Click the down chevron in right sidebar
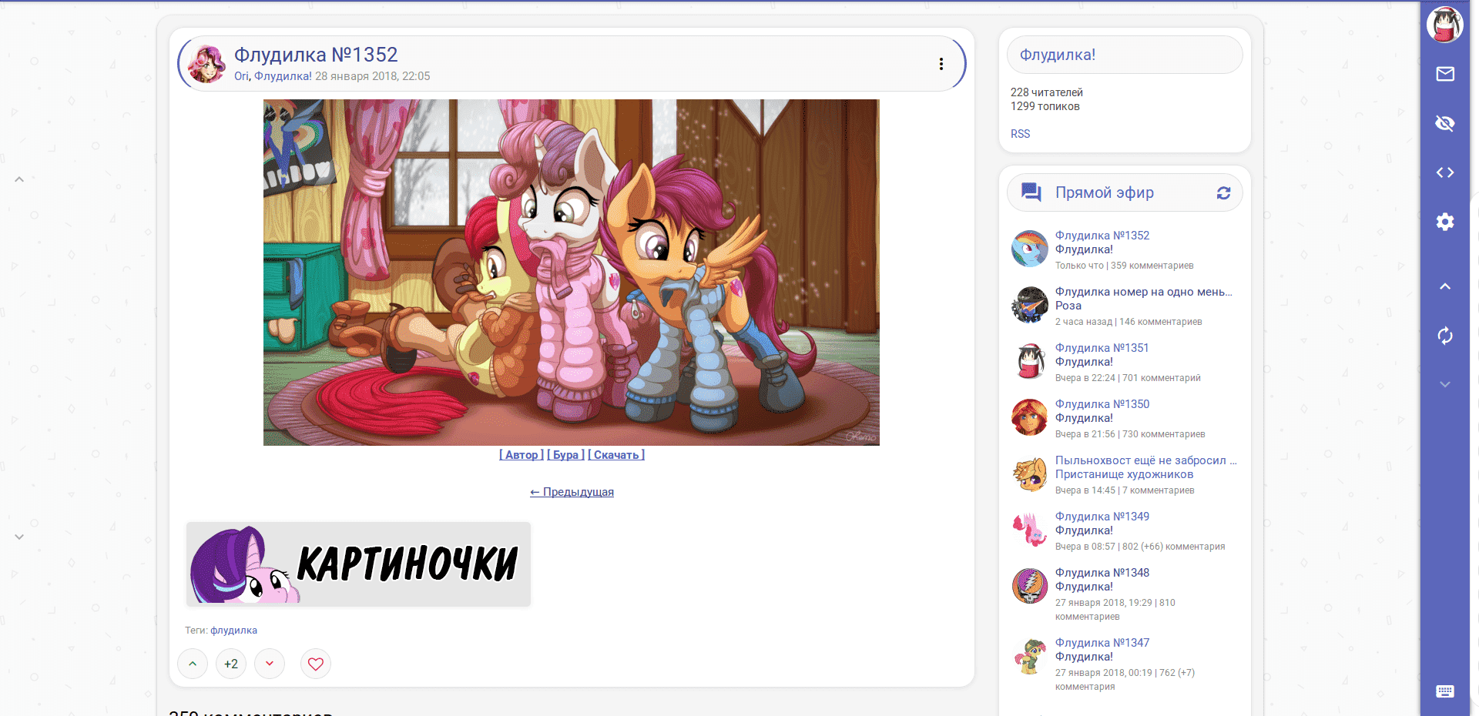Screen dimensions: 1479x716 [1445, 384]
